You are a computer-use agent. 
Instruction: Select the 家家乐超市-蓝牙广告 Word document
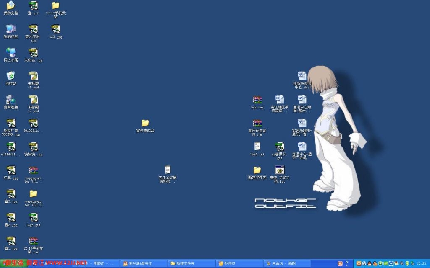[302, 127]
